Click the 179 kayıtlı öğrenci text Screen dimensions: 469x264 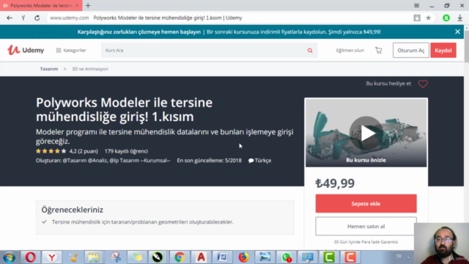(x=126, y=151)
